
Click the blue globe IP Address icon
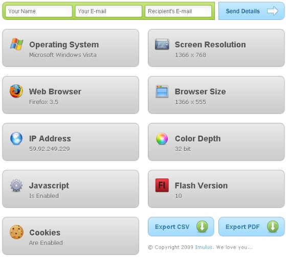16,138
